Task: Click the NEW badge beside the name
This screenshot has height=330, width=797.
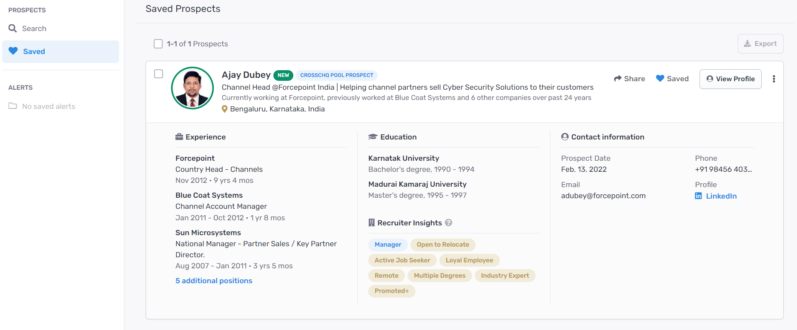Action: [283, 75]
